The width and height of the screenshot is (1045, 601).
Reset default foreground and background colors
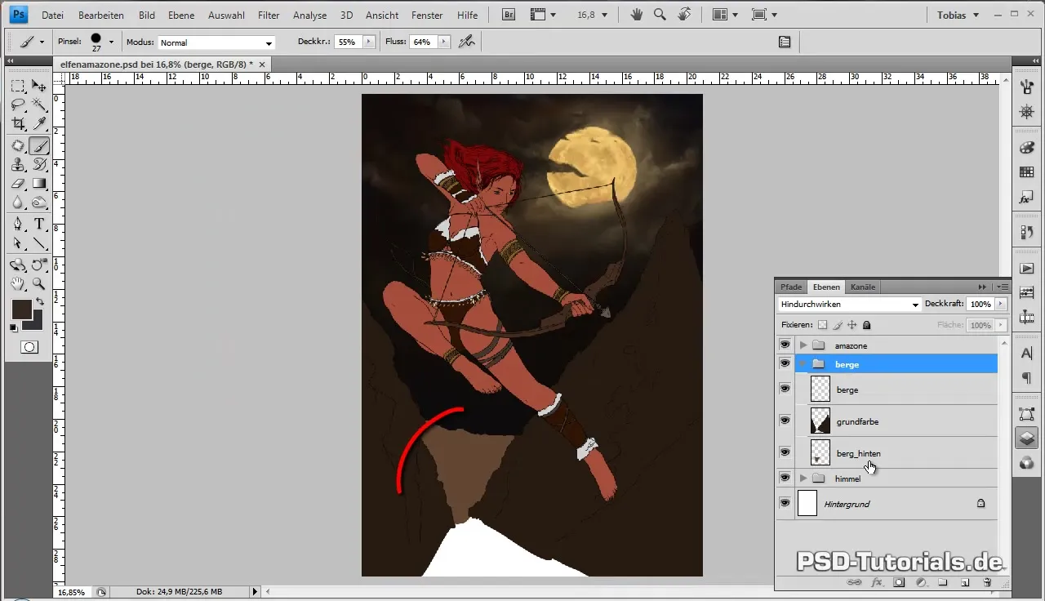(14, 328)
